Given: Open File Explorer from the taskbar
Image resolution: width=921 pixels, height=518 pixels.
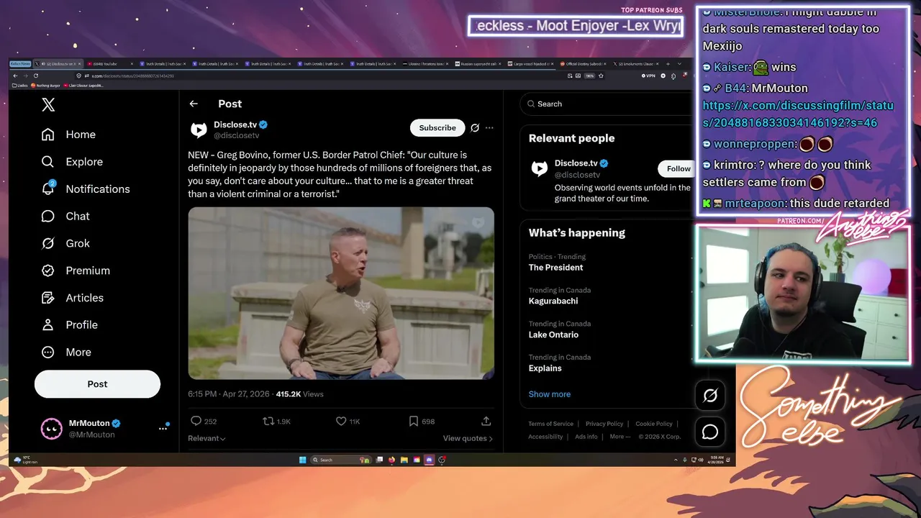Looking at the screenshot, I should click(x=404, y=460).
